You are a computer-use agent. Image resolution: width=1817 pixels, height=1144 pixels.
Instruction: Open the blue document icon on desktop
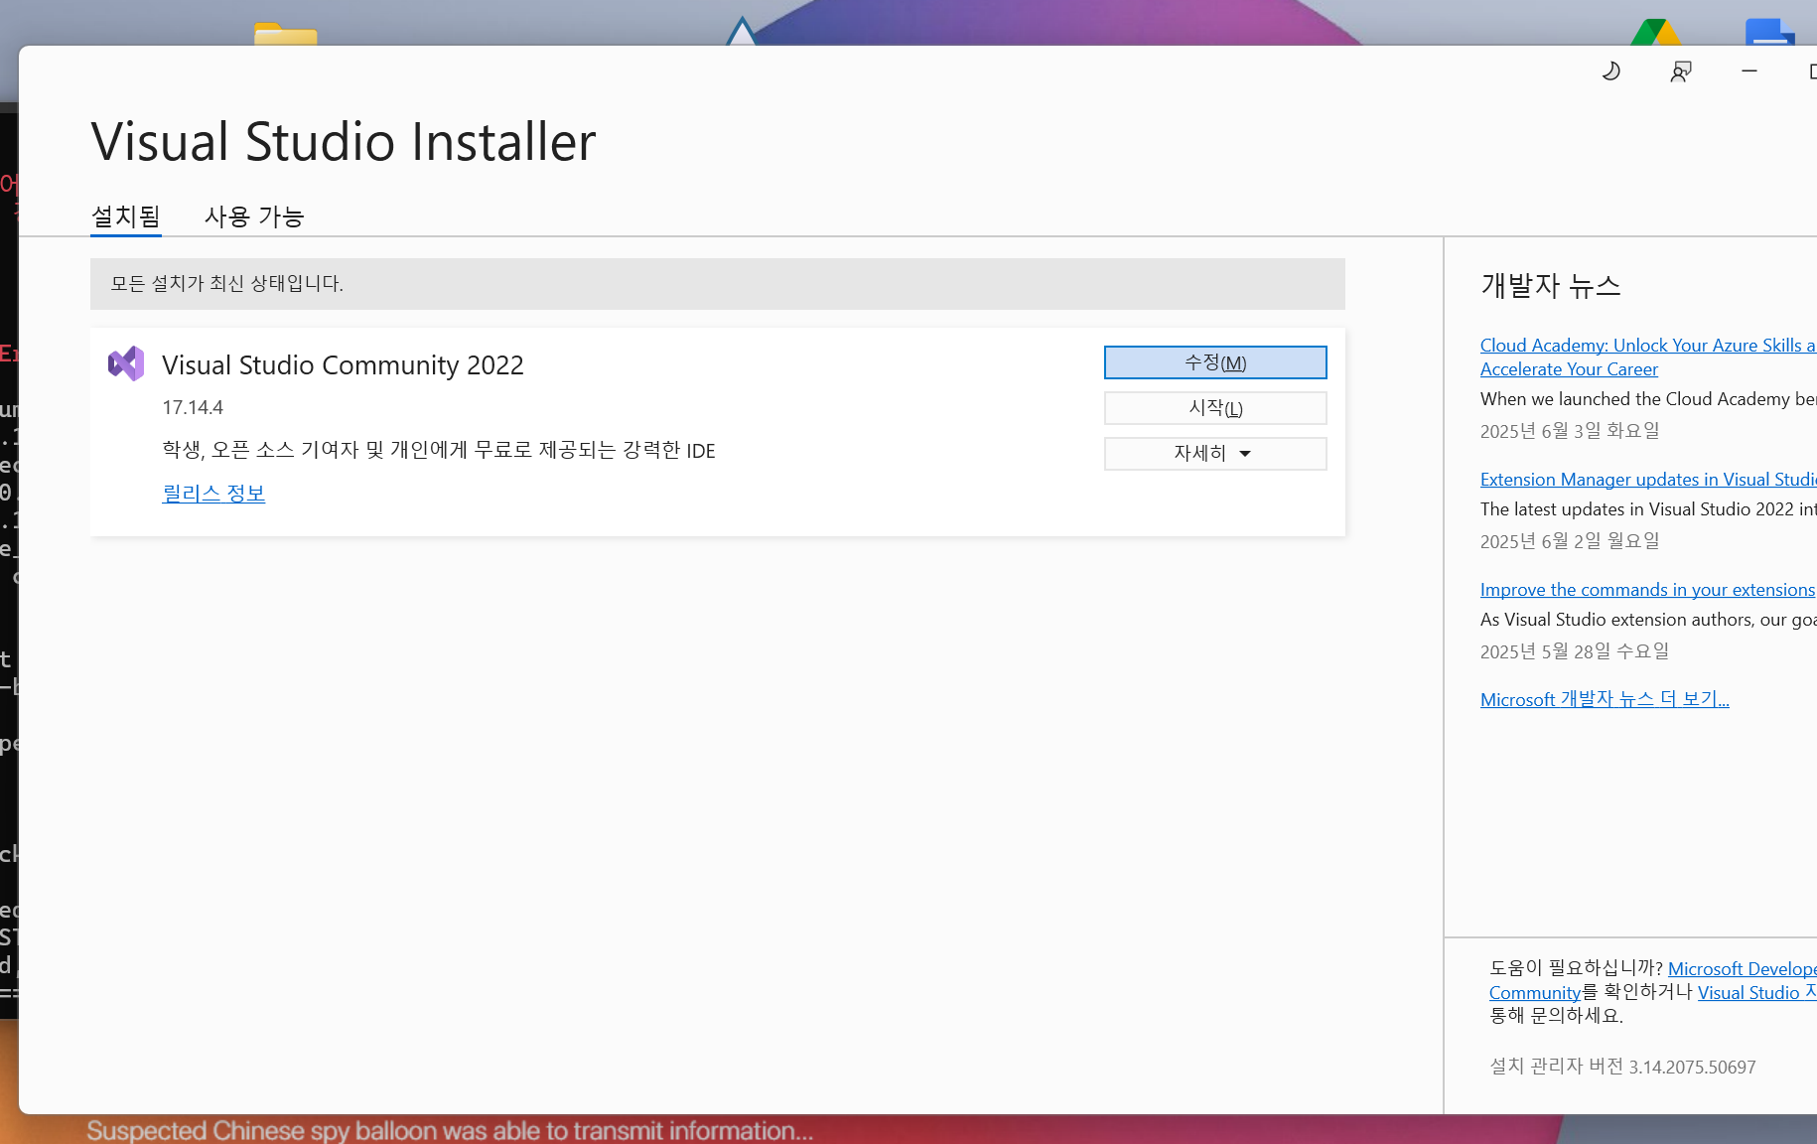(1769, 32)
